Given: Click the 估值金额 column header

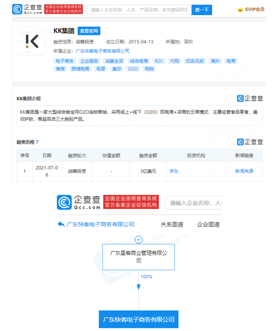Looking at the screenshot, I should click(111, 155).
